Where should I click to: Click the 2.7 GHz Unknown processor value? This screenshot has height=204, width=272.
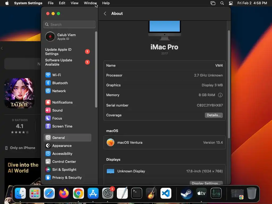click(x=208, y=75)
